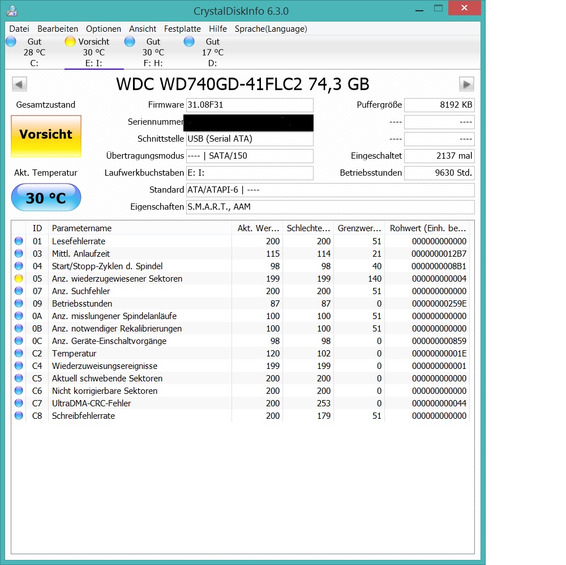Click the Rohwert column header
566x565 pixels.
[x=427, y=228]
